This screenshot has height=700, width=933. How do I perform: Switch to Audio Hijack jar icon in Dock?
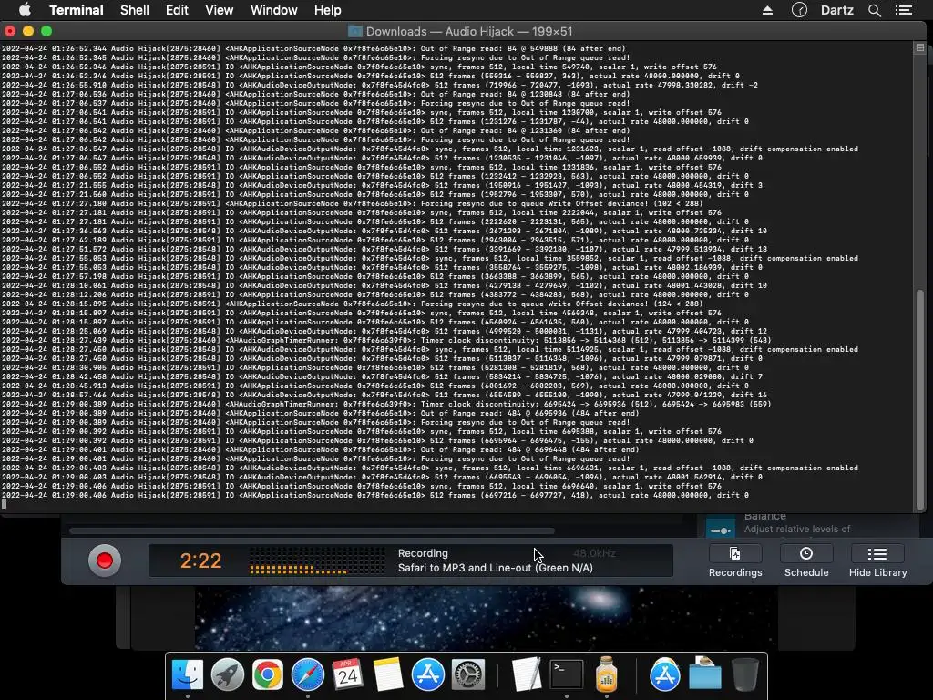[x=606, y=675]
